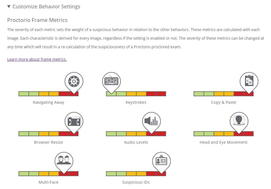
Task: Click the Keystrokes keyboard icon
Action: pyautogui.click(x=111, y=81)
